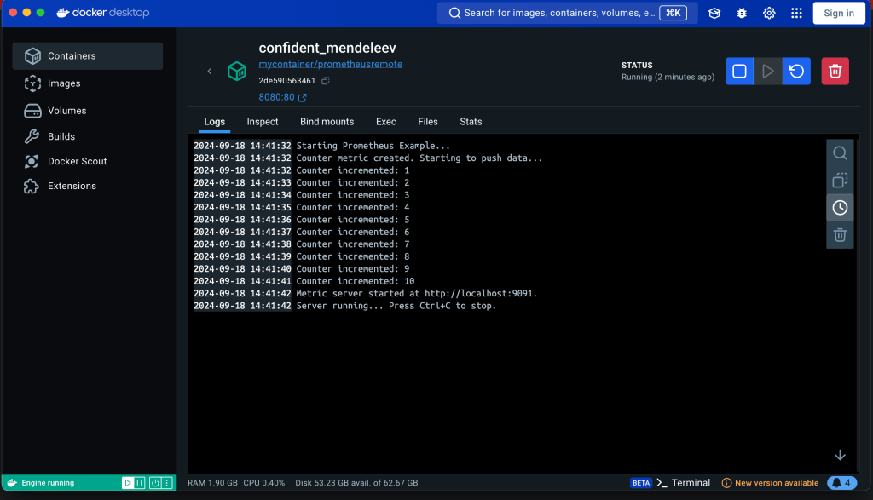The height and width of the screenshot is (500, 873).
Task: Open the Learning Center graduation cap icon
Action: (714, 13)
